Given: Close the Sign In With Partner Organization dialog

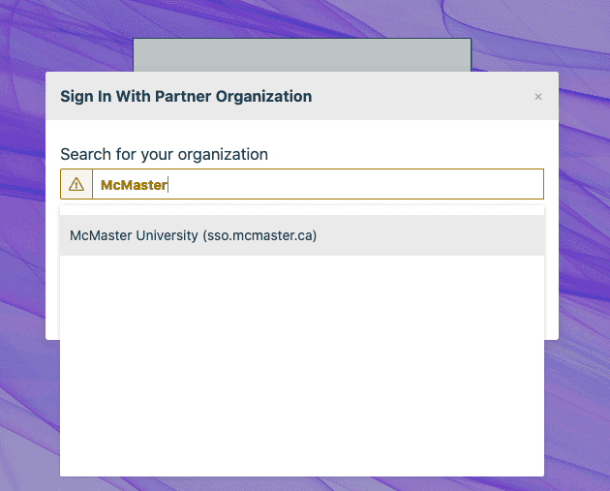Looking at the screenshot, I should click(x=538, y=97).
